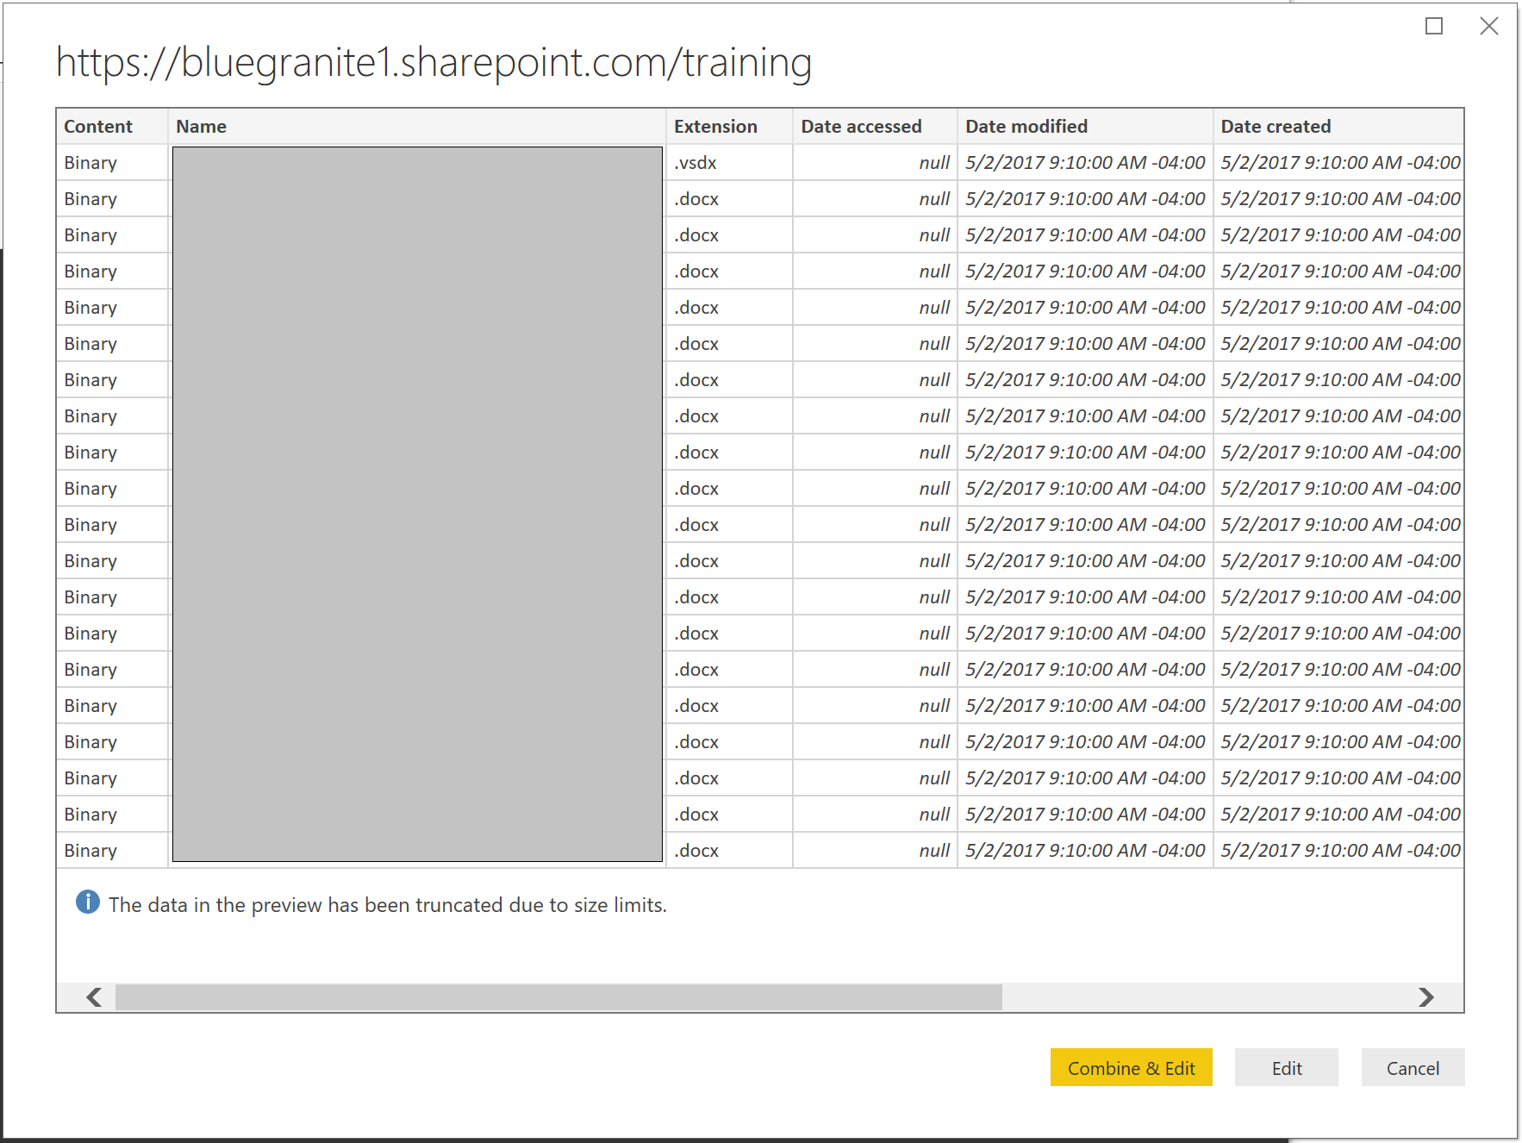Screen dimensions: 1522x1143
Task: Close the dialog with the X icon
Action: [x=1489, y=26]
